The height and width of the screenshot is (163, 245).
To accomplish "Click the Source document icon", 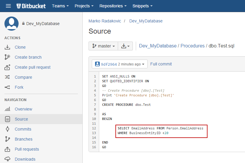I will 7,119.
